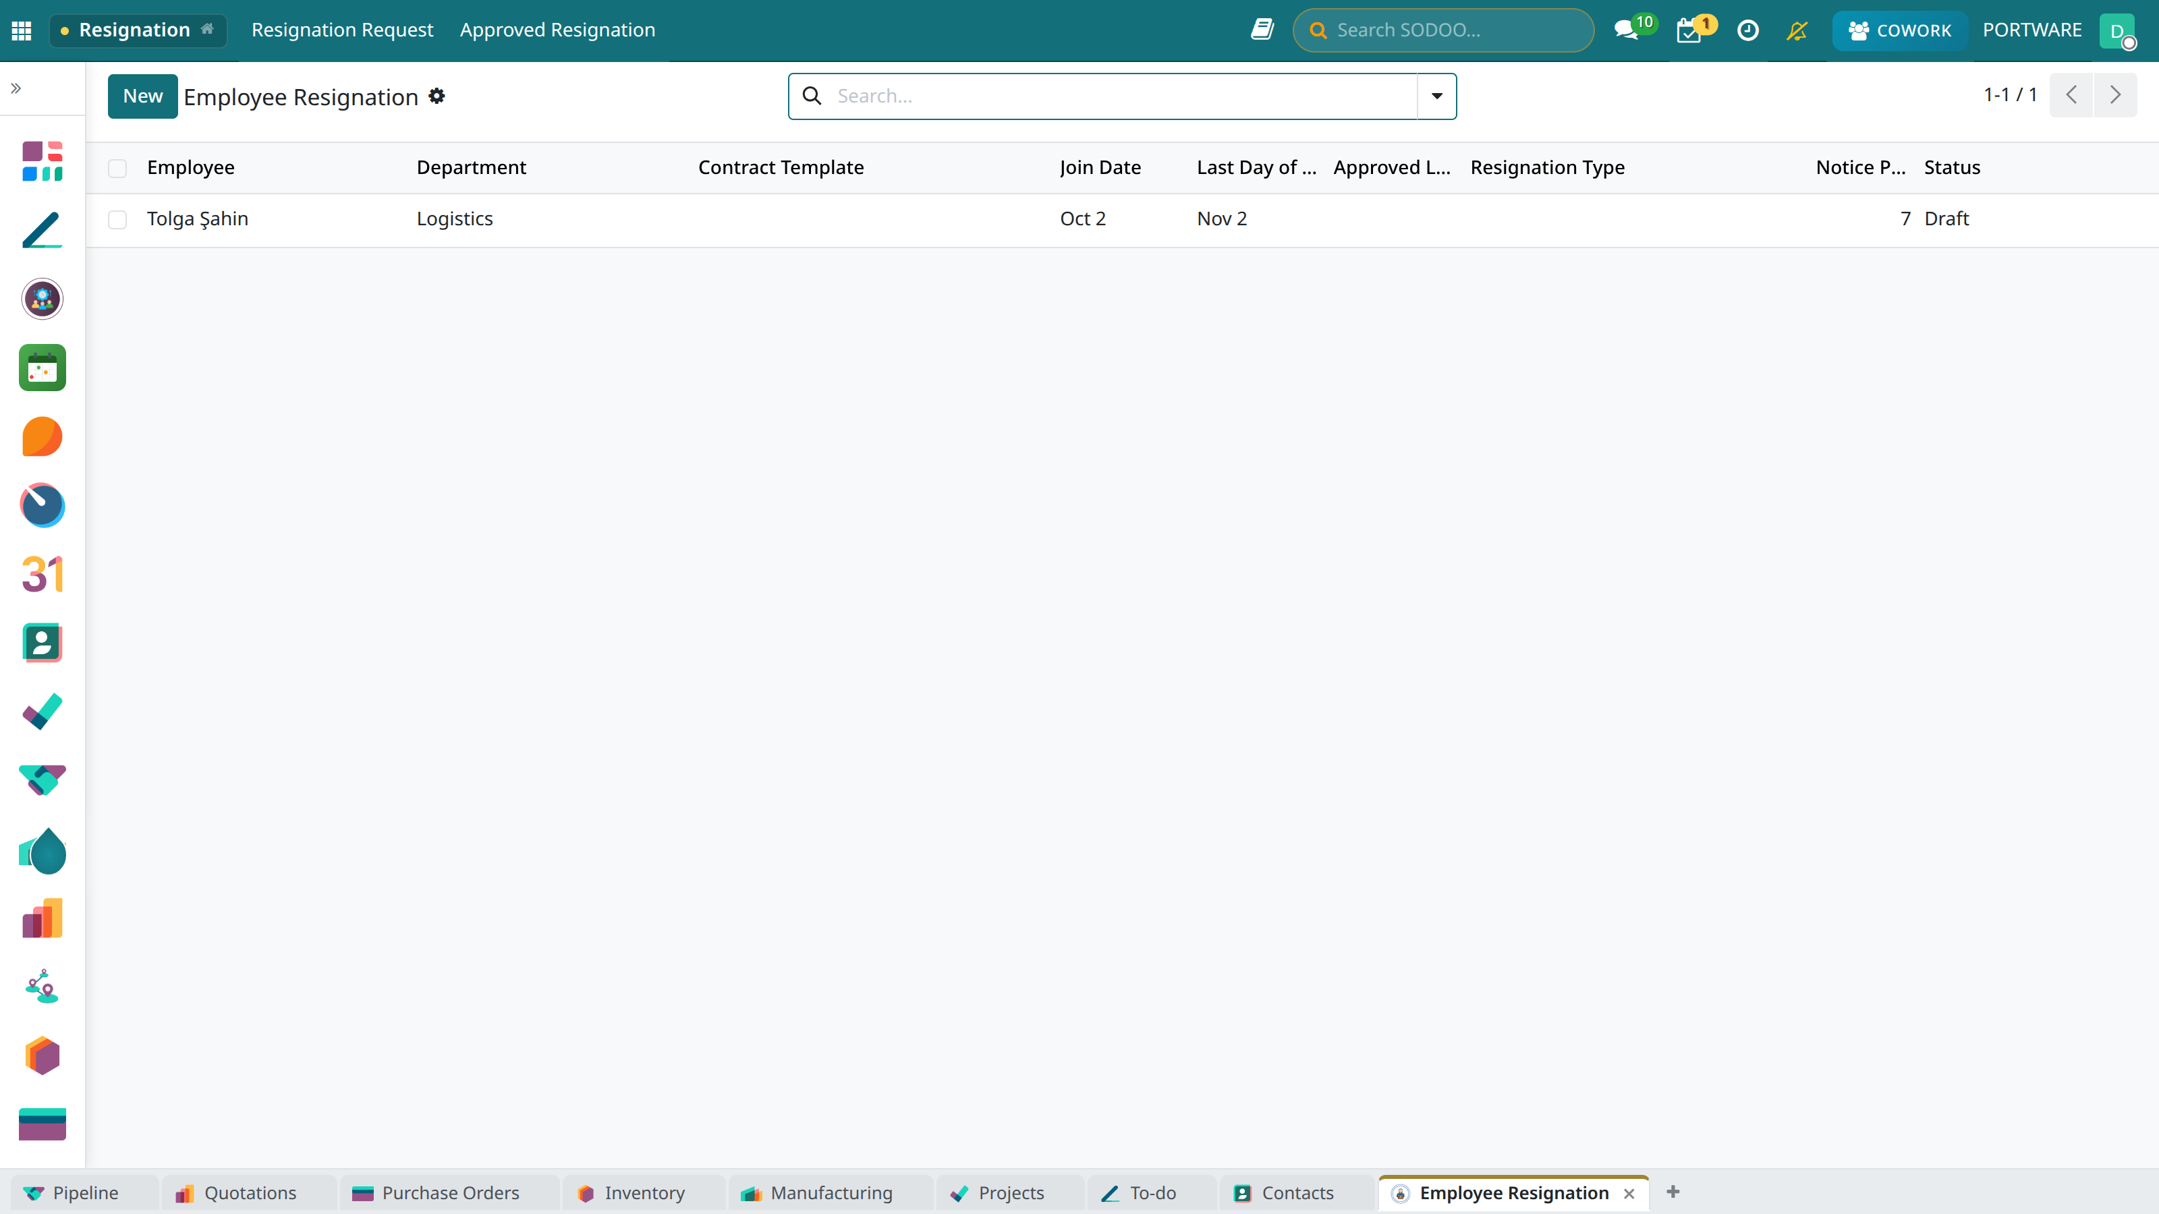
Task: Expand the collapsed sidebar with double chevron
Action: tap(16, 88)
